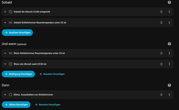The height and width of the screenshot is (110, 179).
Task: Click Baustein hinzufügen beside Aktion hinzufügen
Action: pyautogui.click(x=48, y=105)
